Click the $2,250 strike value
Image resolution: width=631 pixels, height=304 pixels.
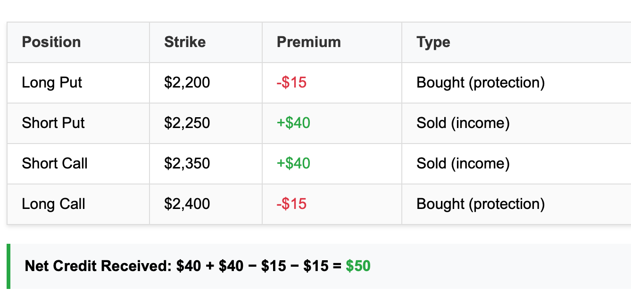(x=187, y=123)
